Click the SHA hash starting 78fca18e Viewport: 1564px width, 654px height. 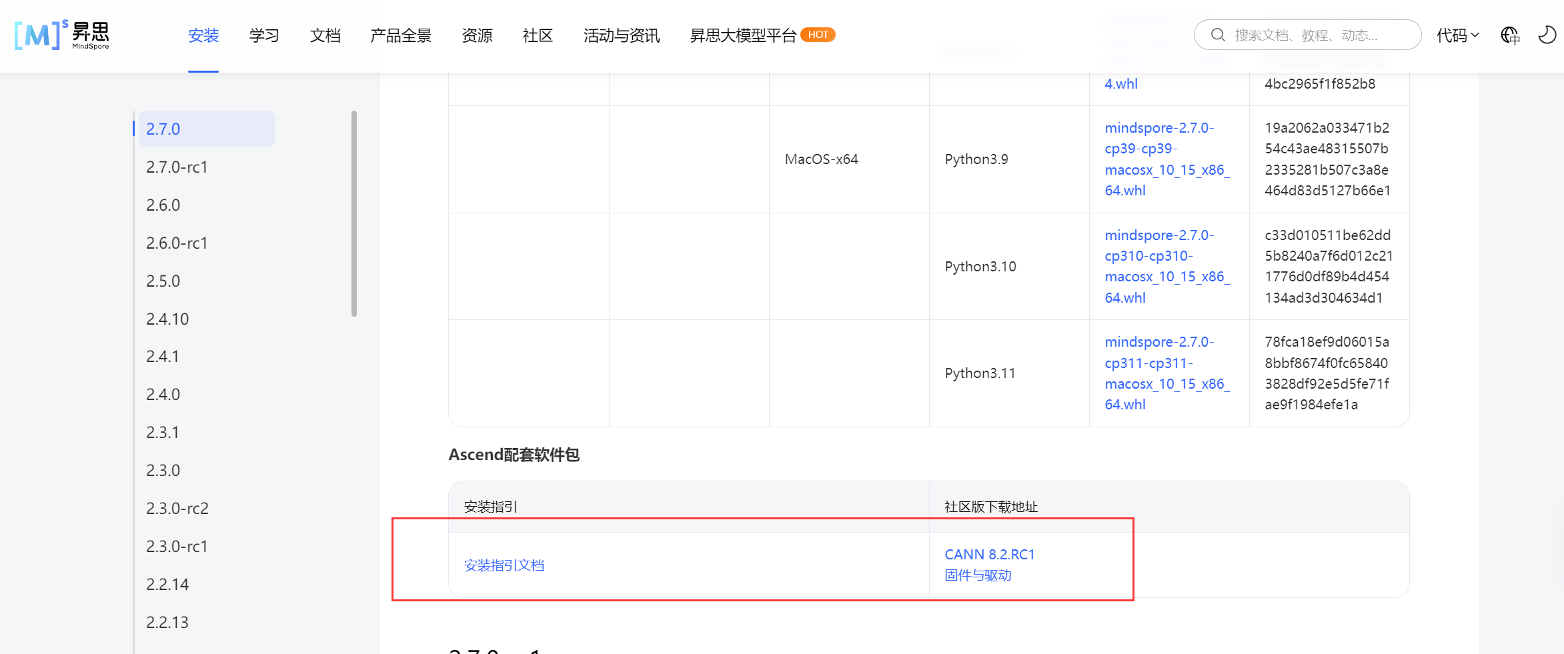[x=1327, y=373]
